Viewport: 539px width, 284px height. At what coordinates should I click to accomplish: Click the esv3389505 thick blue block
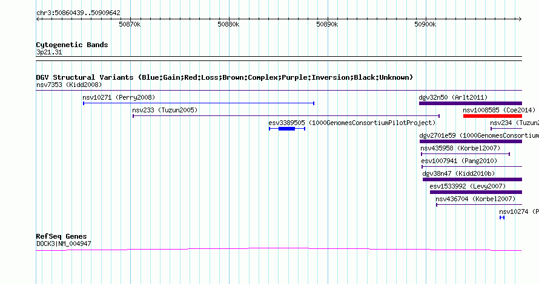coord(286,129)
